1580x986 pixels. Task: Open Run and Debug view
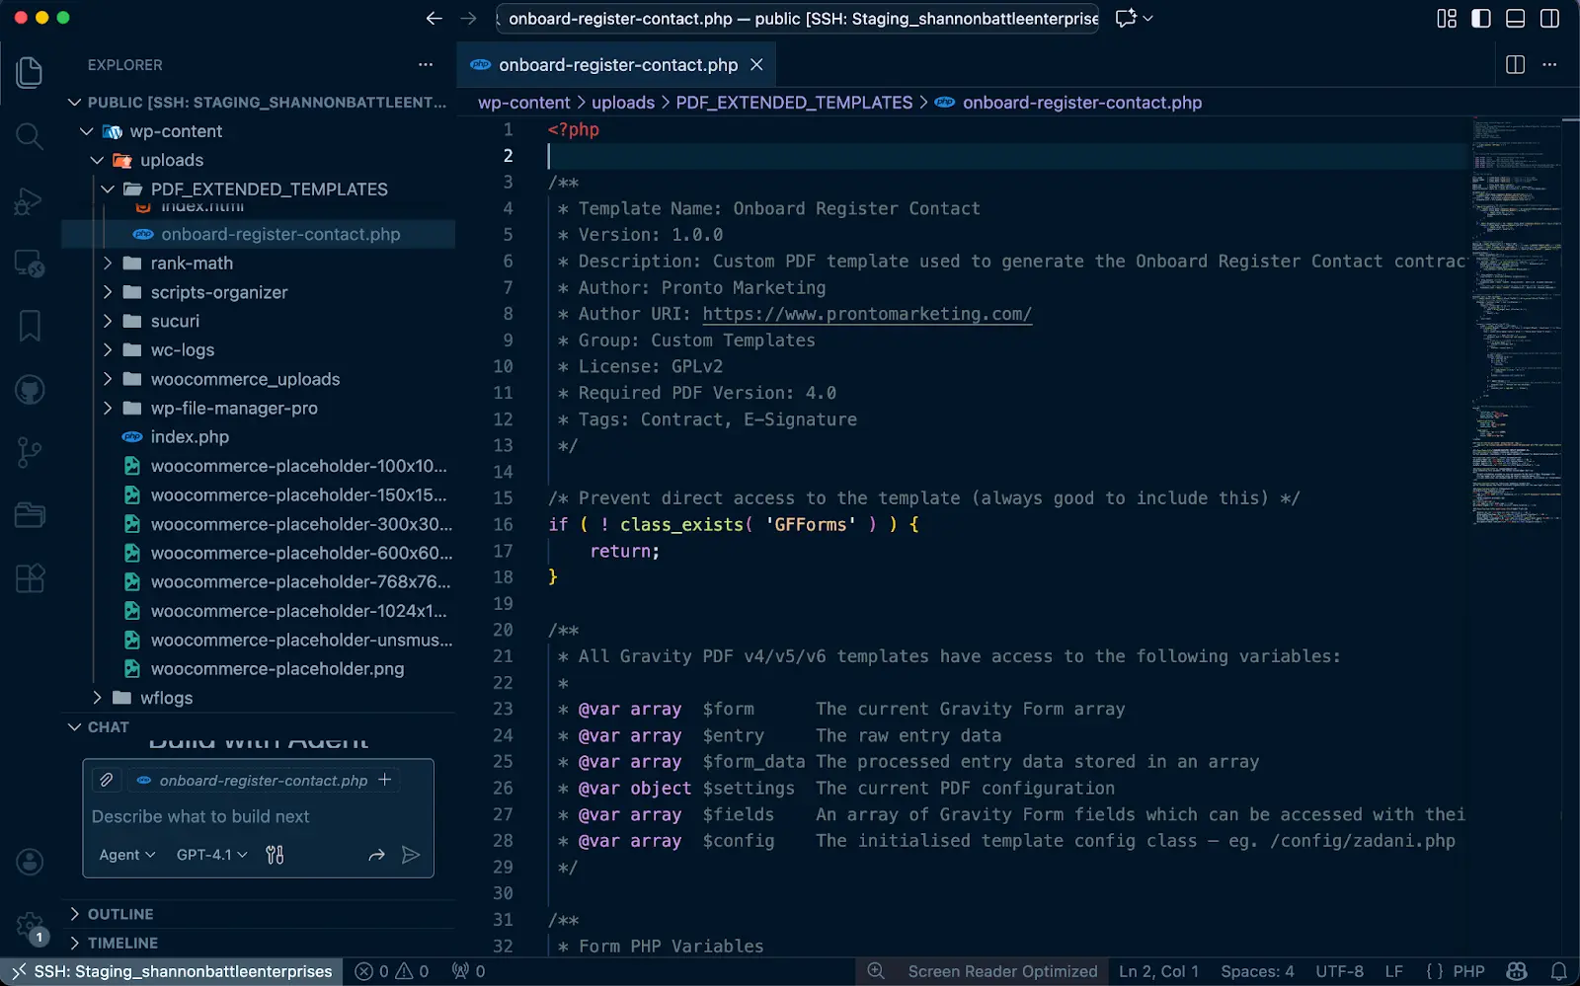(x=30, y=200)
